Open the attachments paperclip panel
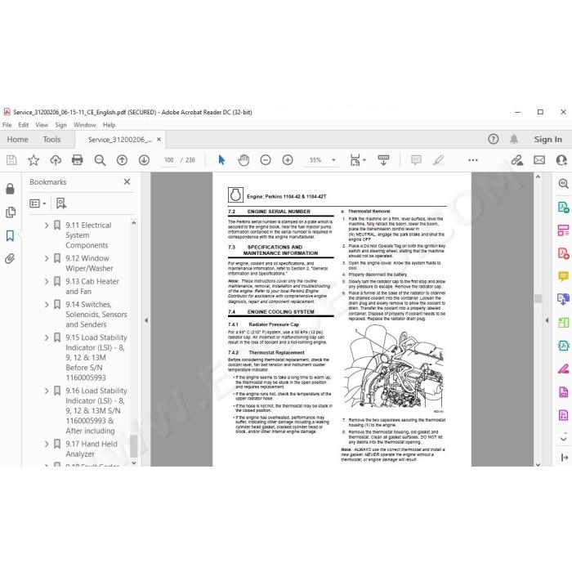 tap(10, 259)
